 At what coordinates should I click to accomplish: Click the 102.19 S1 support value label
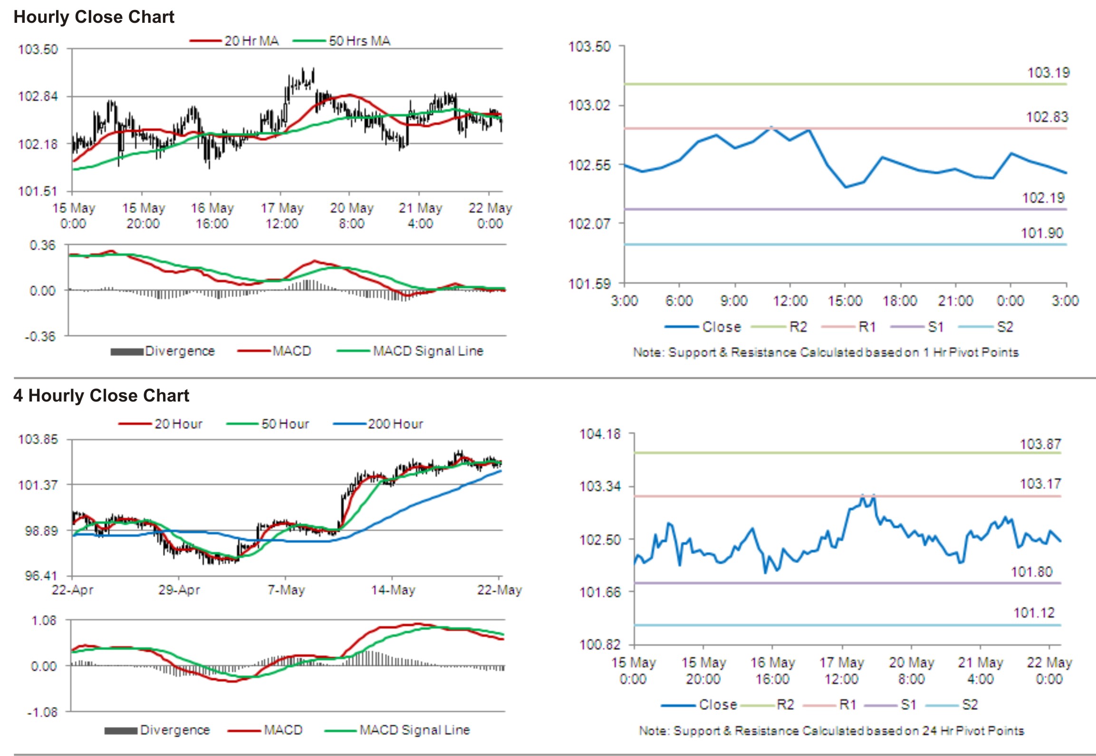click(x=1044, y=198)
